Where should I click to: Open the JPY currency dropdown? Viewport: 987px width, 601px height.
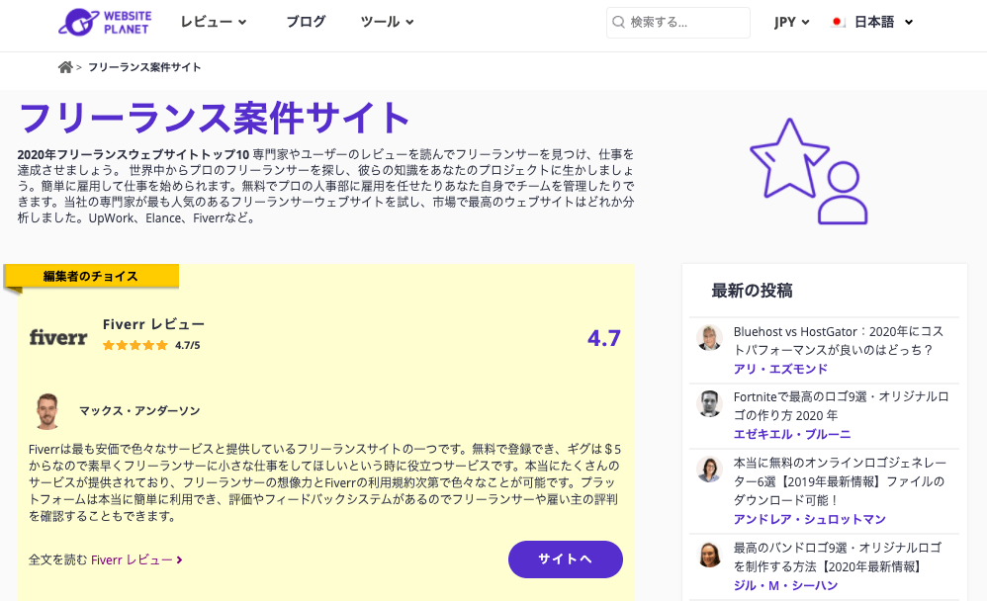pyautogui.click(x=791, y=22)
